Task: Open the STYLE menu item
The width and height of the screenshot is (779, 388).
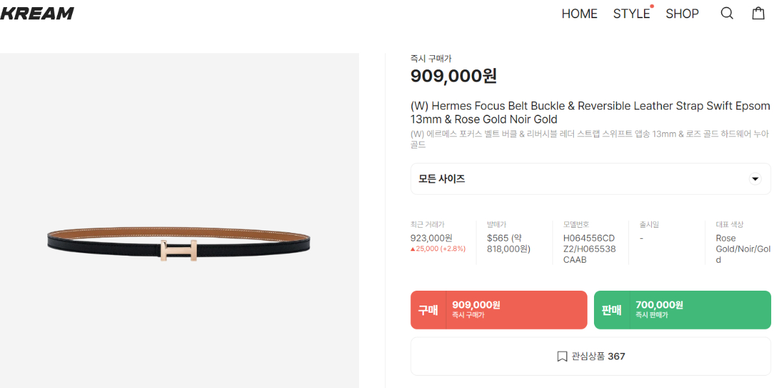Action: tap(631, 14)
